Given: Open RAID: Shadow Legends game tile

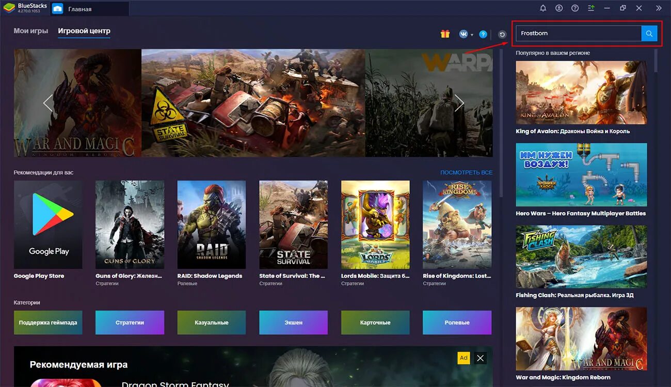Looking at the screenshot, I should (212, 224).
